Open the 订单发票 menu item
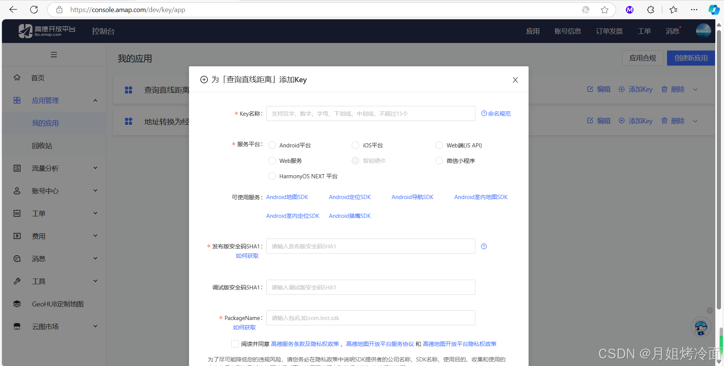Viewport: 724px width, 366px height. click(x=609, y=31)
